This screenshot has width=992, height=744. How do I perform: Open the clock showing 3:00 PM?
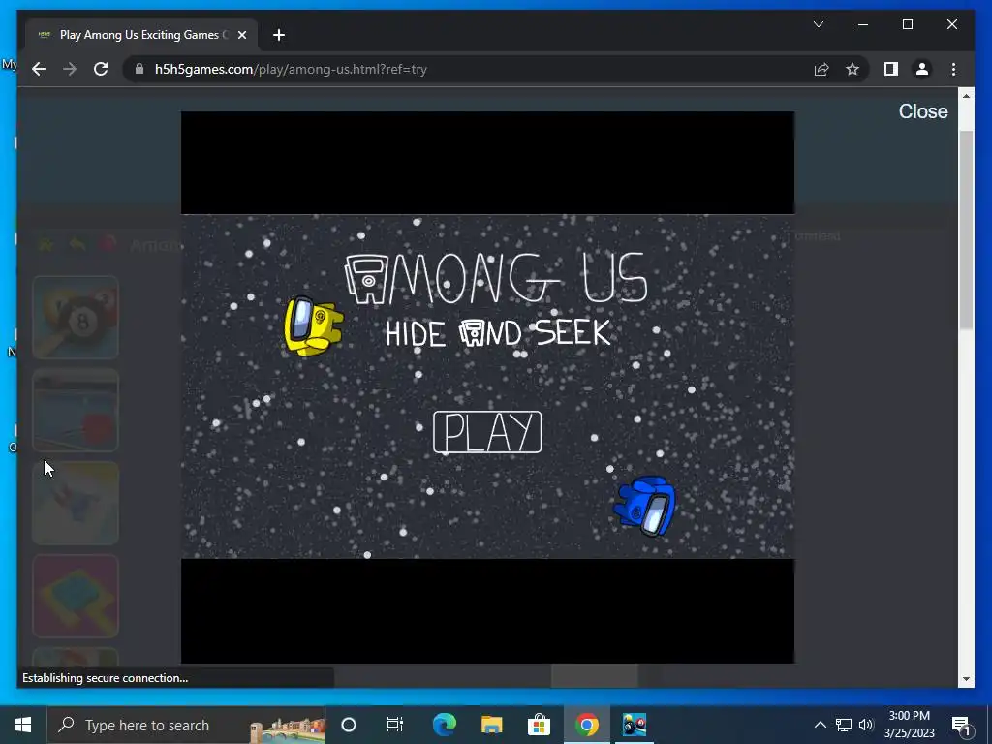pyautogui.click(x=909, y=725)
